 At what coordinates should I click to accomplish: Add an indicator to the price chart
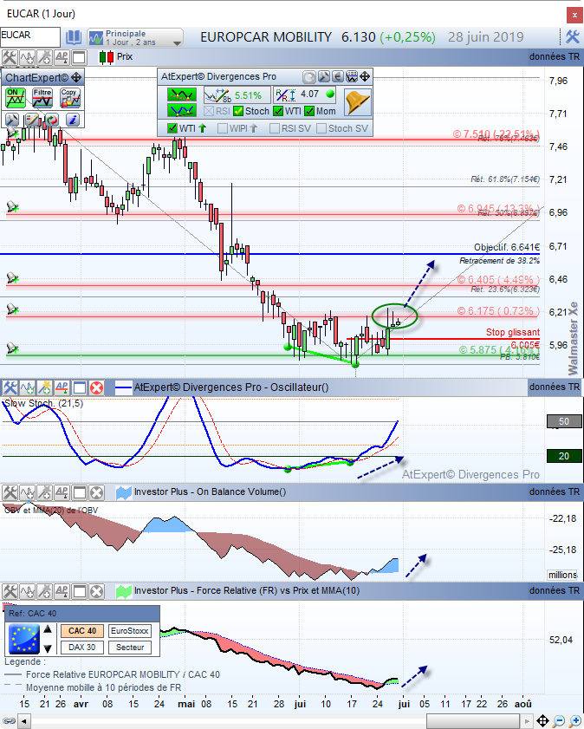click(27, 57)
